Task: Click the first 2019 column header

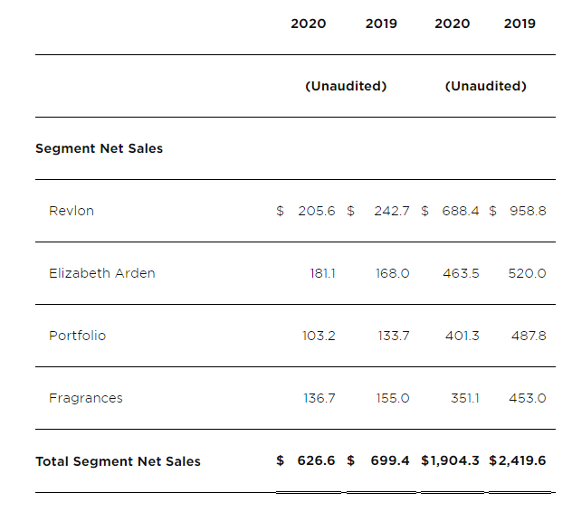Action: click(381, 24)
